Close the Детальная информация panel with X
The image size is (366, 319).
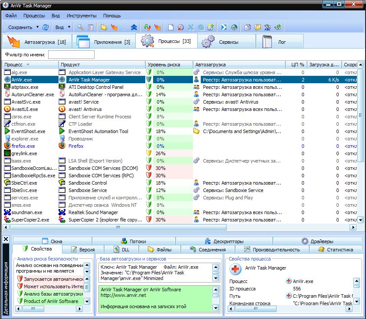6,239
